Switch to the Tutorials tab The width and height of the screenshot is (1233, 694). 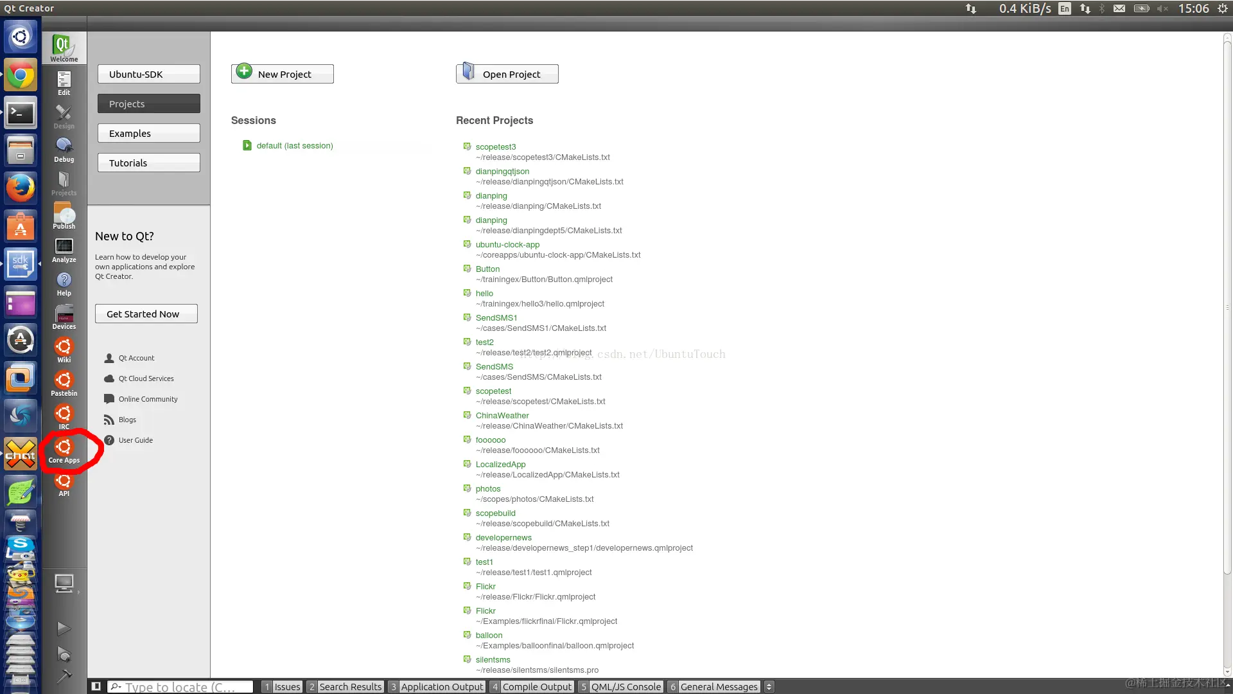pos(149,163)
